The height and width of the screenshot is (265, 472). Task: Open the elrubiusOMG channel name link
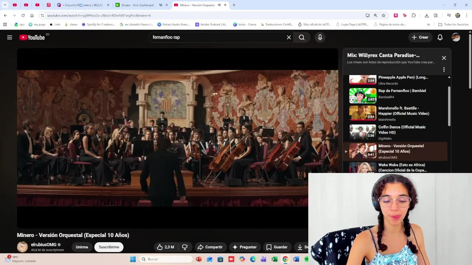coord(44,245)
